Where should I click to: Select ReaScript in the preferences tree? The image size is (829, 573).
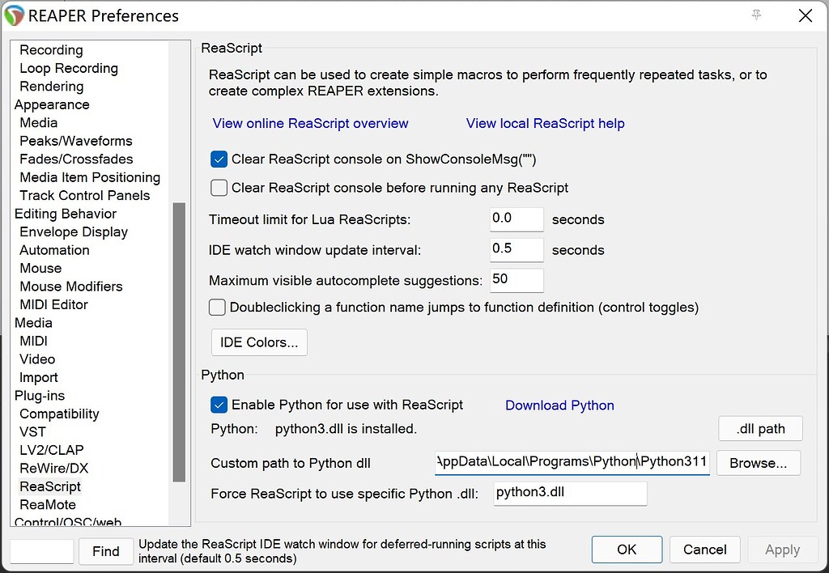[50, 487]
